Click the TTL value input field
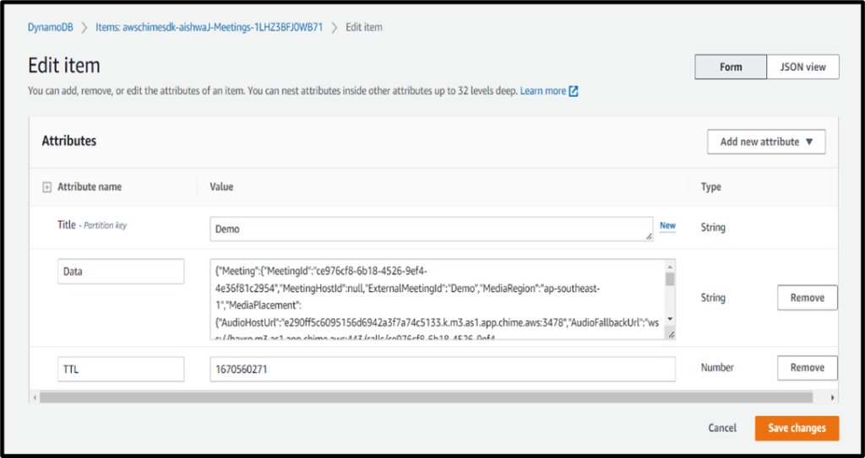This screenshot has height=458, width=865. (x=442, y=369)
